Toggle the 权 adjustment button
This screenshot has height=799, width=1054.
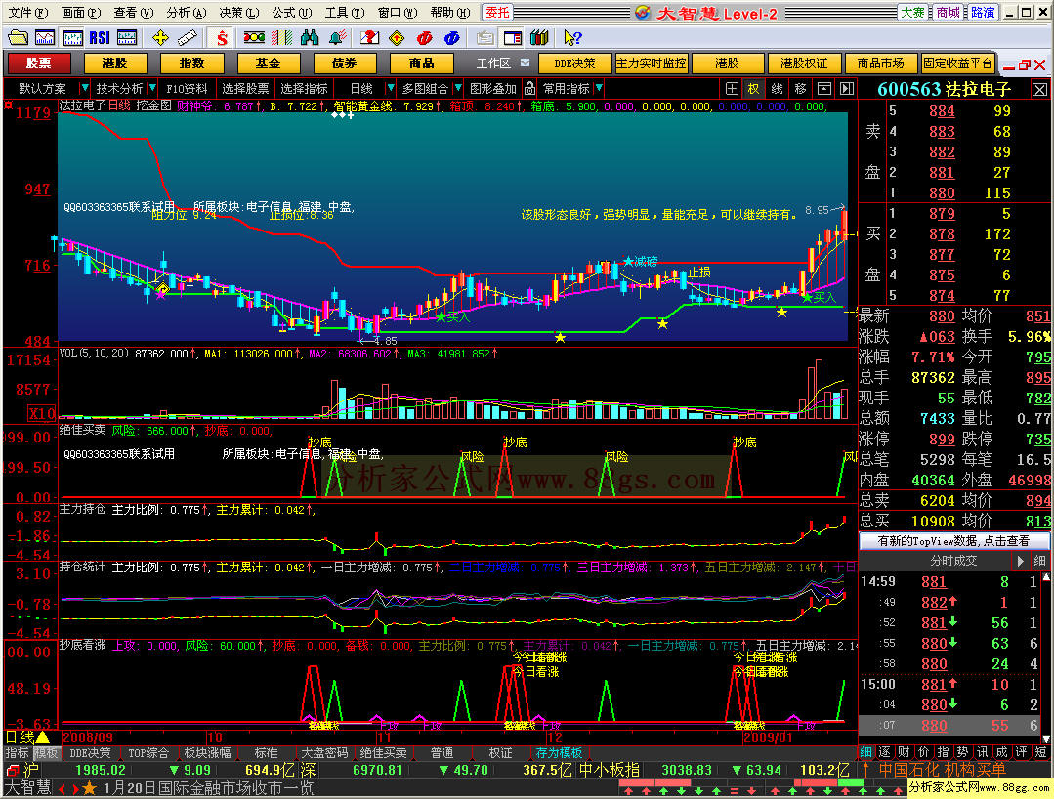(x=753, y=89)
